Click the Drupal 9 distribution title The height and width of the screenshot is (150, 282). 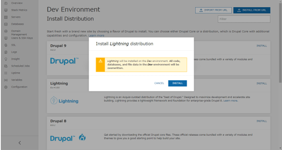pos(58,46)
